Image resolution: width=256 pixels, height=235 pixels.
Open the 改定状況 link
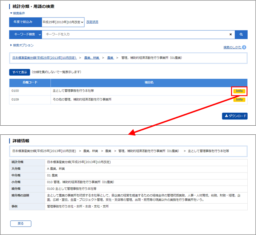pyautogui.click(x=92, y=22)
